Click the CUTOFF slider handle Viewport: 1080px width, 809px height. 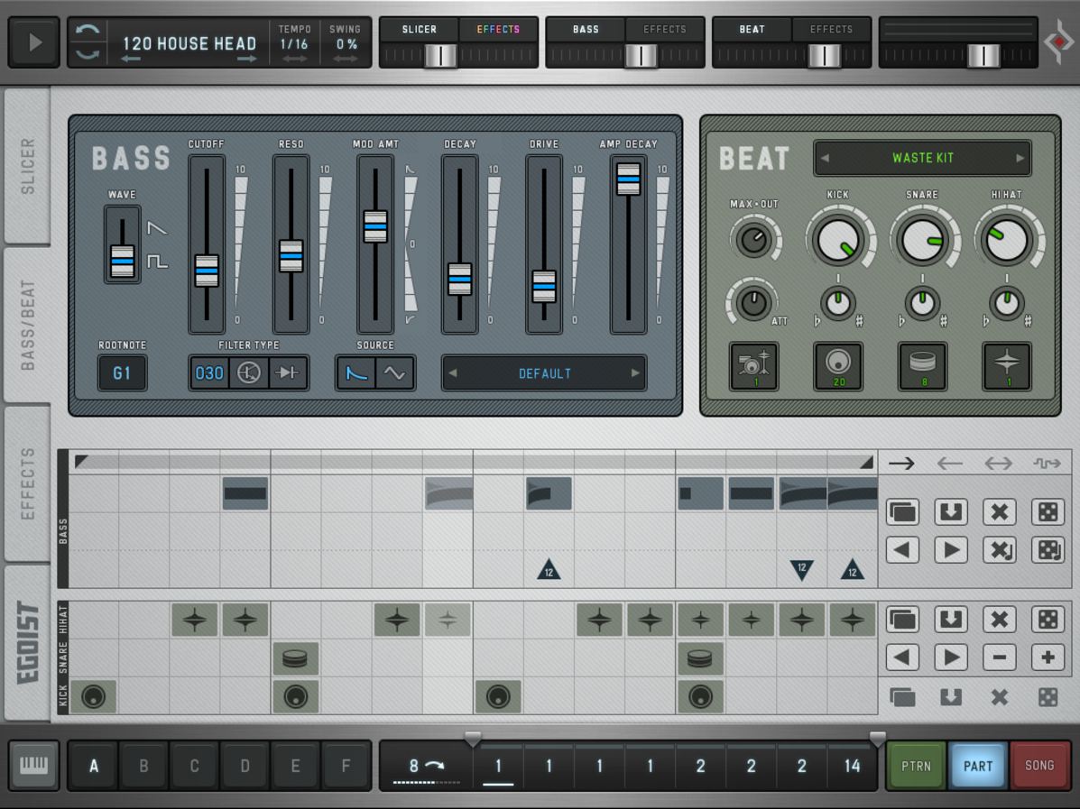pyautogui.click(x=207, y=271)
